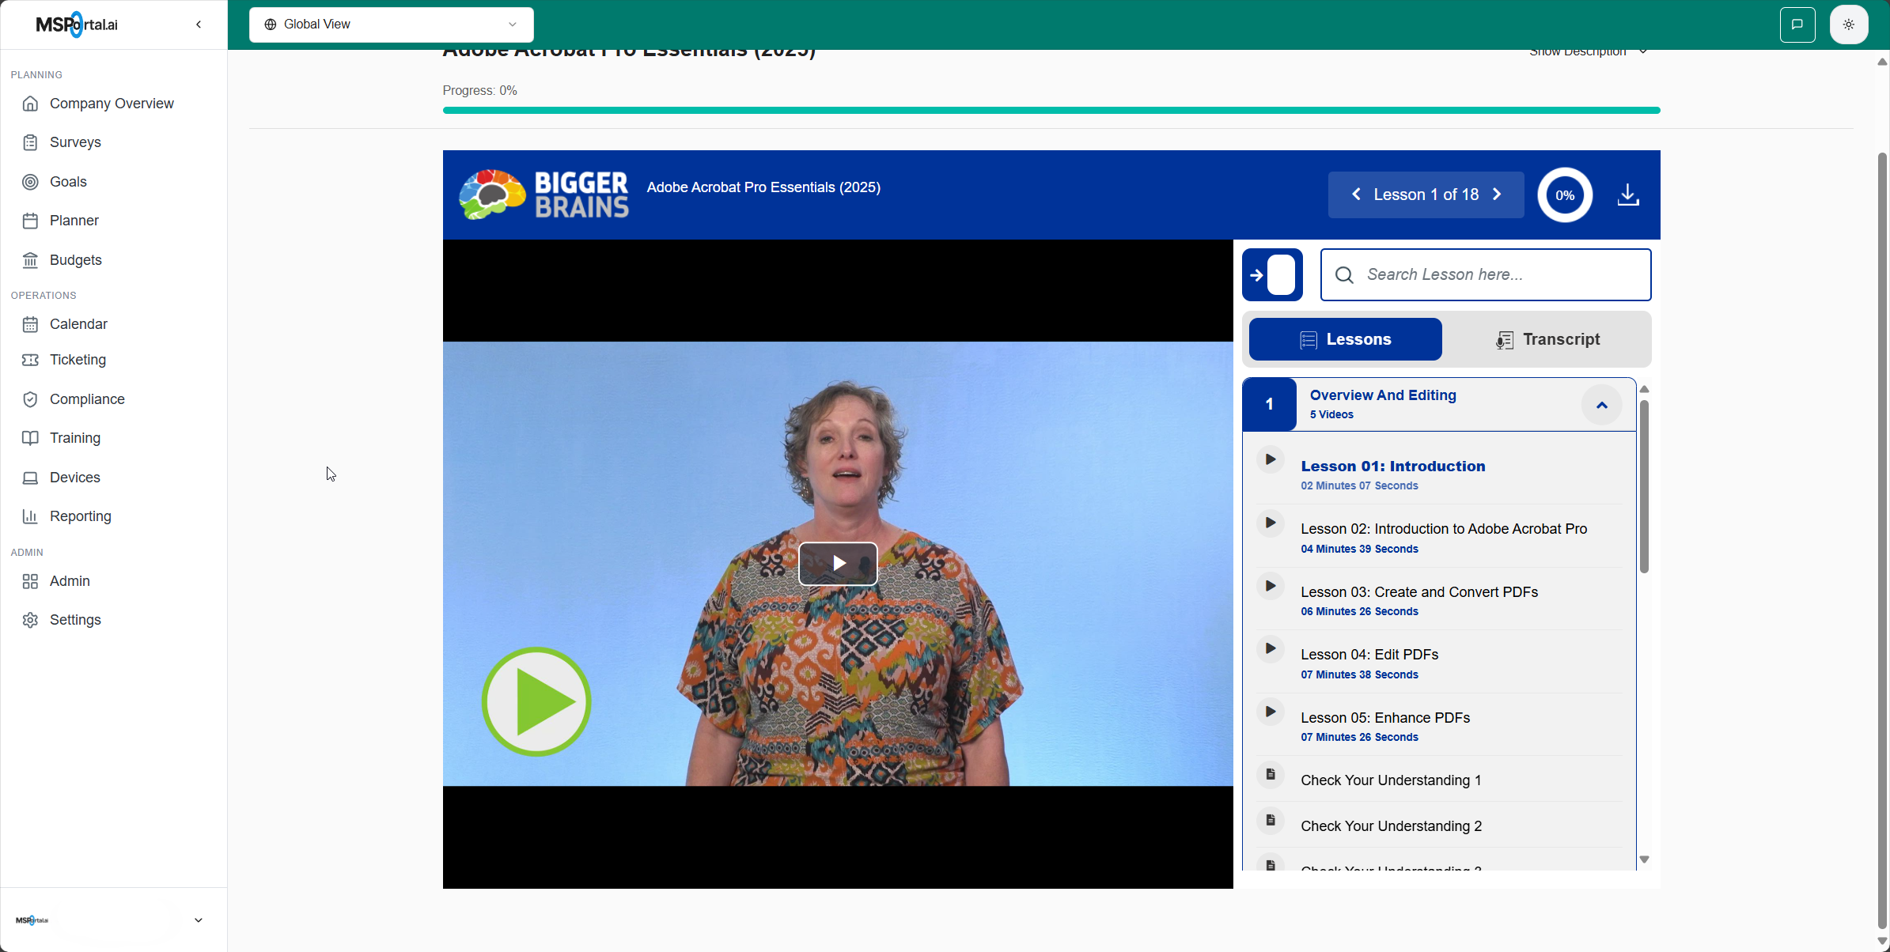The height and width of the screenshot is (952, 1890).
Task: Click in the Search Lesson here field
Action: click(1486, 275)
